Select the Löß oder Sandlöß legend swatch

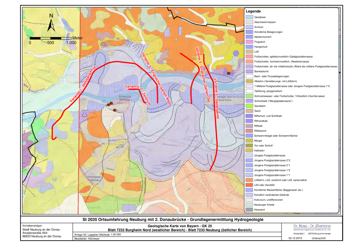pos(249,185)
